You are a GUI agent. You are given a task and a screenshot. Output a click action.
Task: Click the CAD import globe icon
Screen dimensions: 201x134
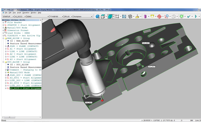98,16
